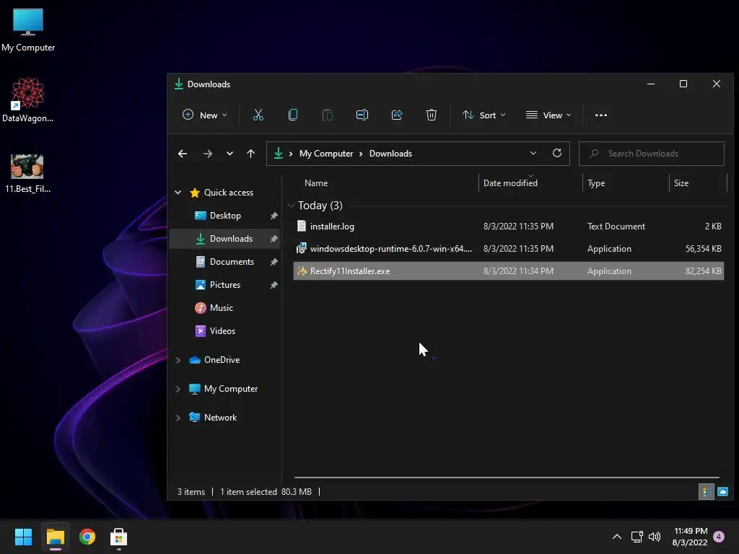Open the View dropdown menu

(x=548, y=115)
